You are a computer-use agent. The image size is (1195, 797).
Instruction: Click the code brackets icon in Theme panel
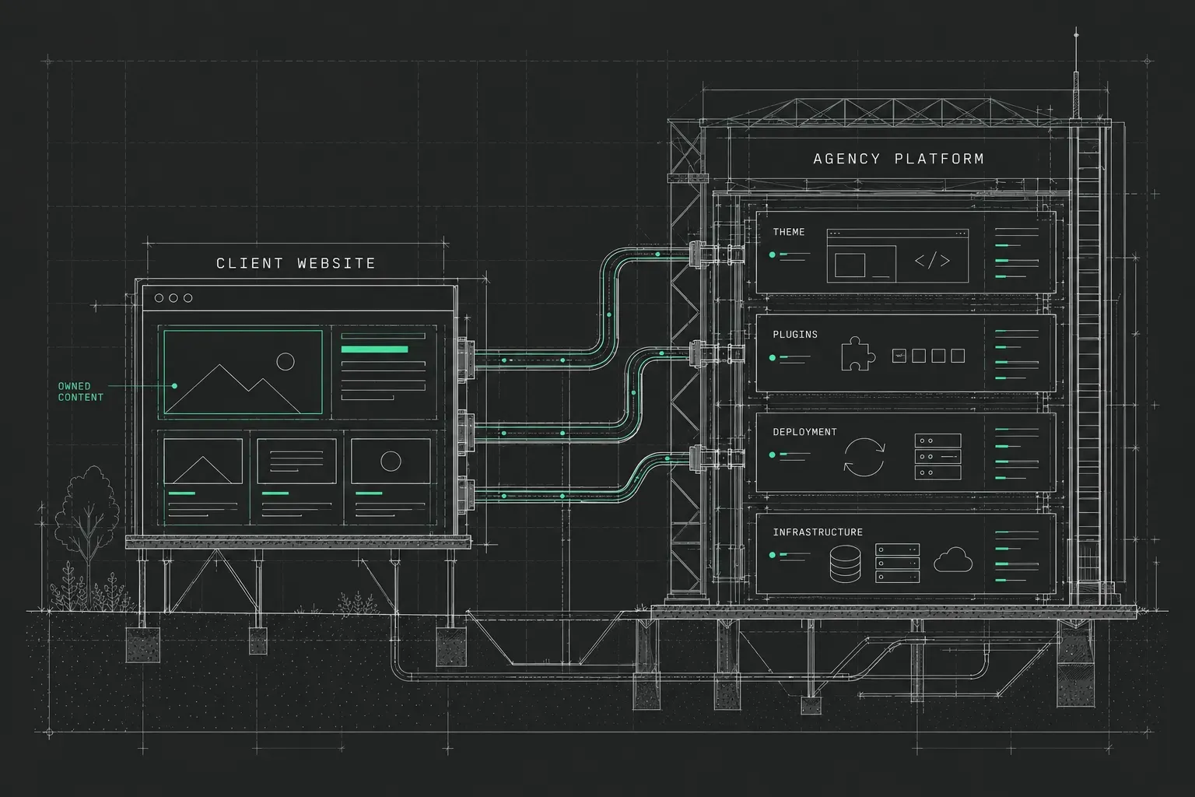[x=932, y=261]
